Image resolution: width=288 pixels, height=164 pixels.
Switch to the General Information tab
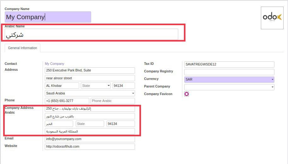coord(22,48)
